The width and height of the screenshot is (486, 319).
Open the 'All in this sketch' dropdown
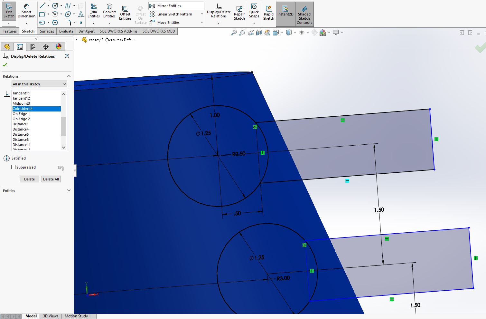coord(39,84)
